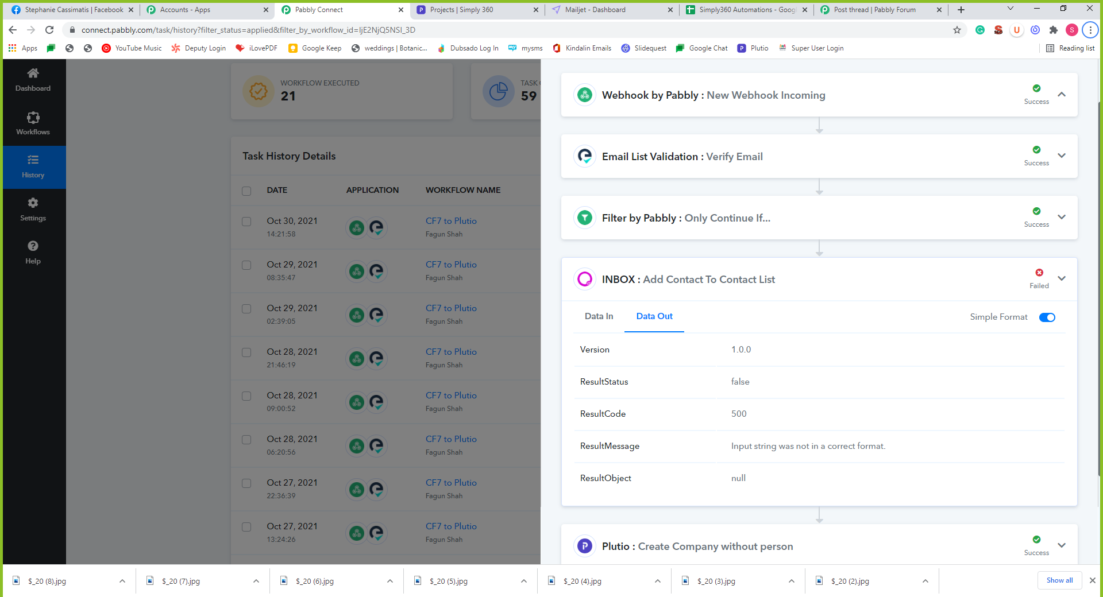Open Settings in the sidebar
This screenshot has width=1103, height=597.
tap(33, 210)
